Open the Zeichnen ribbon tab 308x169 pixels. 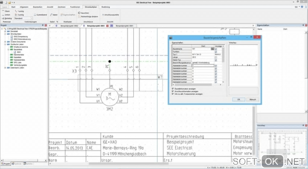(x=62, y=7)
